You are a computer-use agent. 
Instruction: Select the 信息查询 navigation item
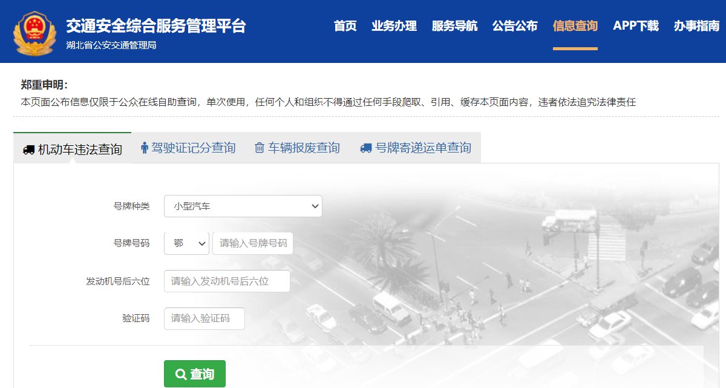[575, 26]
